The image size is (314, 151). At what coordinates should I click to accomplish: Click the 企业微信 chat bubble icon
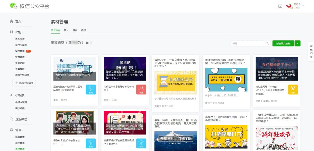pos(12,119)
